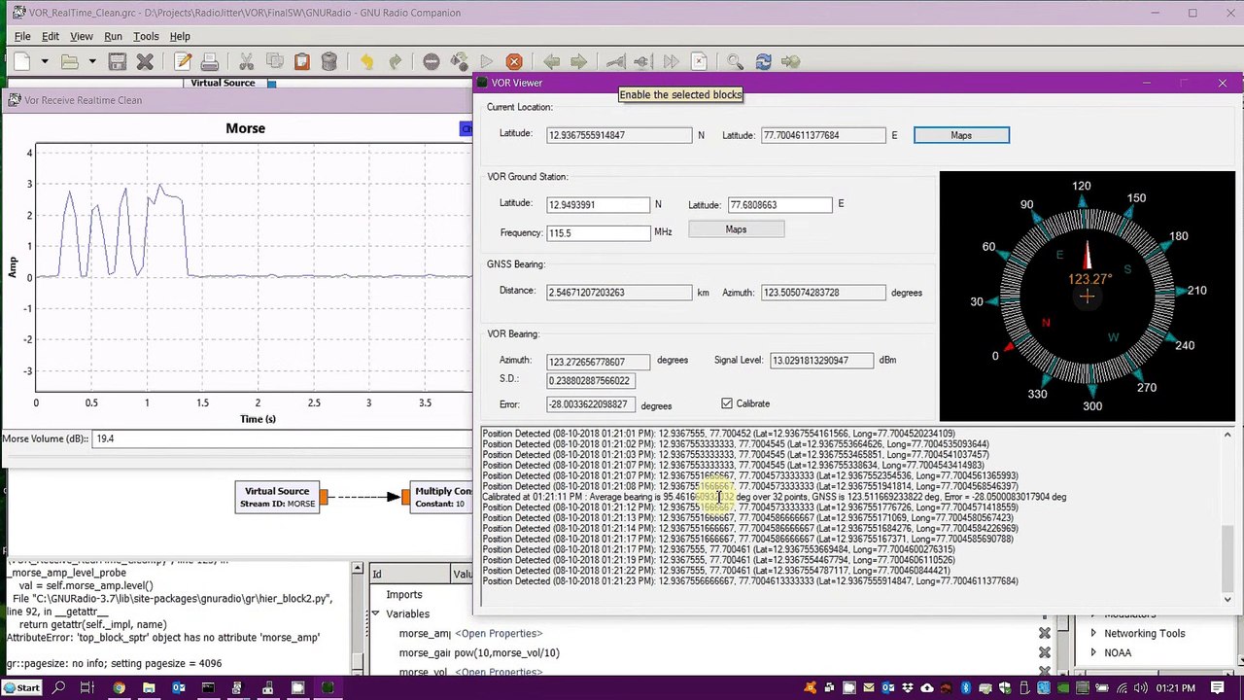Select the Imports tree row
This screenshot has height=700, width=1244.
[x=404, y=594]
